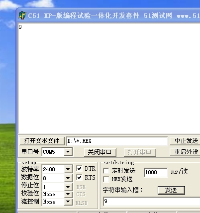Click the 关闭串口 button

coord(100,152)
